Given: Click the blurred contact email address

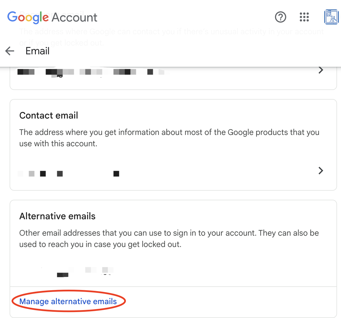Looking at the screenshot, I should 68,173.
